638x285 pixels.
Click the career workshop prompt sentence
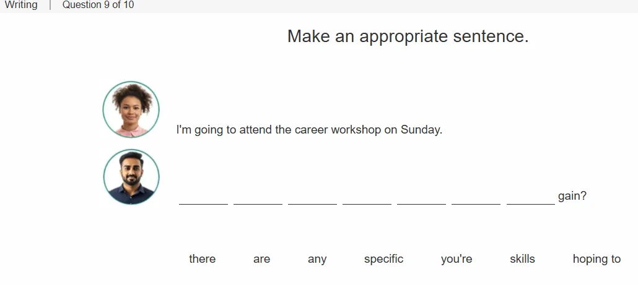(309, 130)
